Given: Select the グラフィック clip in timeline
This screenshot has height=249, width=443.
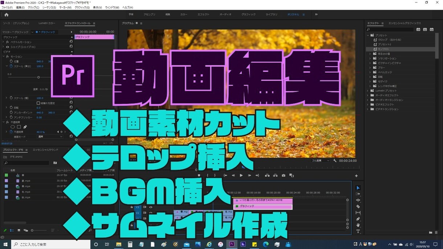Looking at the screenshot, I should point(263,206).
